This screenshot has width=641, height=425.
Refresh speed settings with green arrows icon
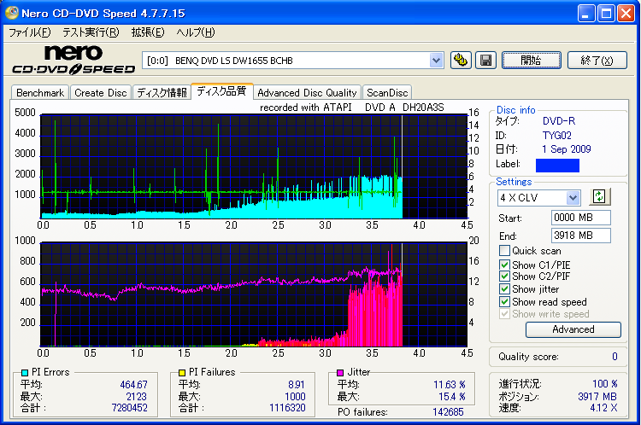tap(599, 196)
